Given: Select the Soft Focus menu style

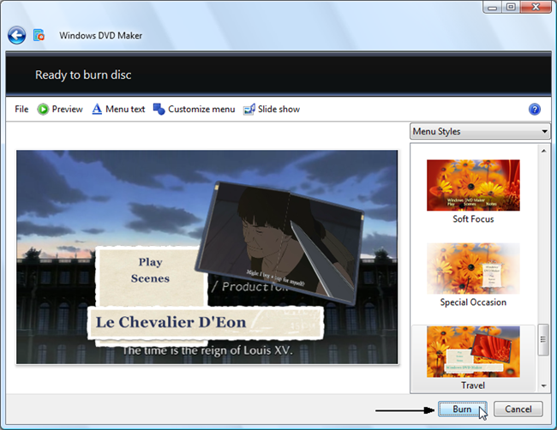Looking at the screenshot, I should coord(473,185).
